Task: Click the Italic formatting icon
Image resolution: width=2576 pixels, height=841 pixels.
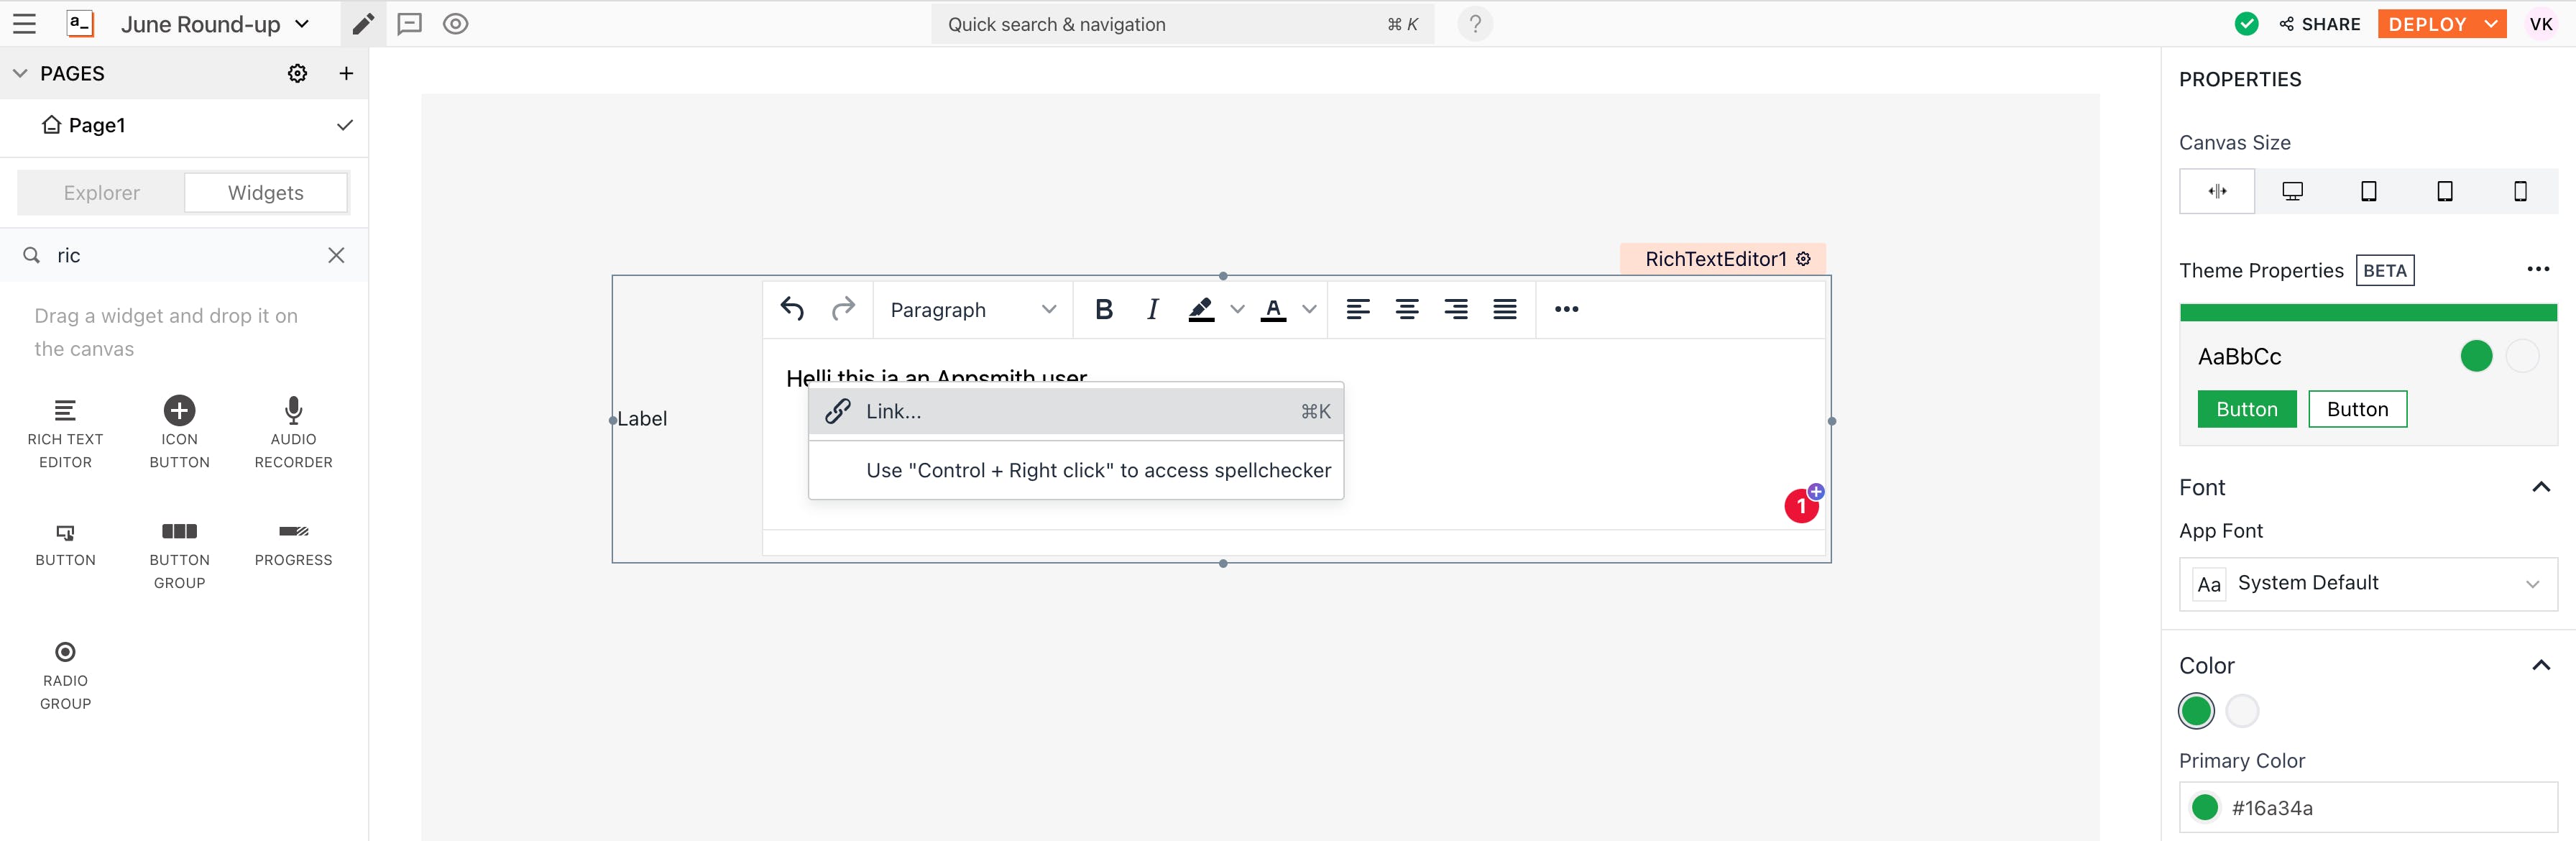Action: [x=1152, y=310]
